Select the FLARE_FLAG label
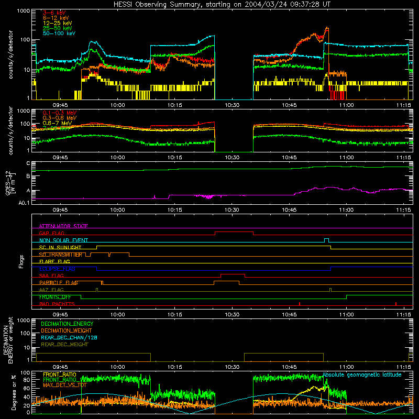 click(x=54, y=261)
